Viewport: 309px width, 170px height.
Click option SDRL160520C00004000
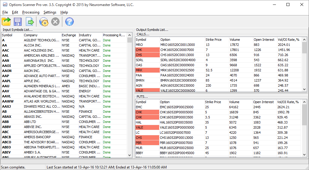[x=182, y=60]
